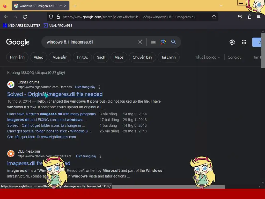
Task: Translate DLL-files.com page via Dịch trang này
Action: point(86,156)
